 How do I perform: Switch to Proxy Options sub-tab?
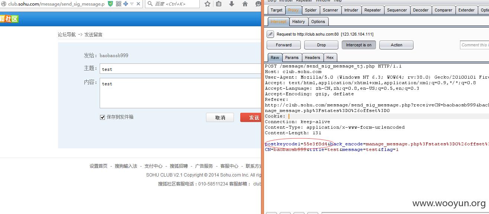tap(318, 22)
